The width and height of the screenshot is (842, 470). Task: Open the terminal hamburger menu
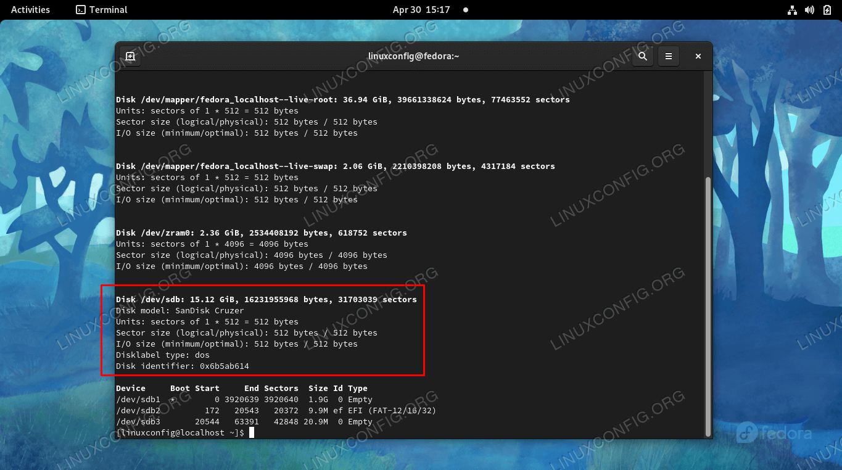tap(668, 56)
